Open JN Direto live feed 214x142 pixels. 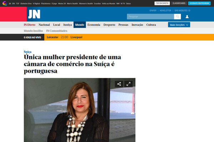click(x=30, y=25)
